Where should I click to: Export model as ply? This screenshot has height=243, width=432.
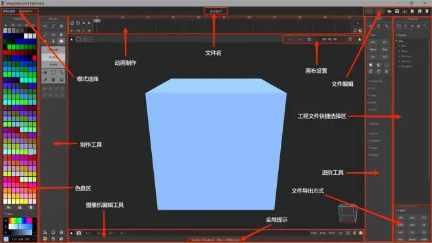click(412, 217)
